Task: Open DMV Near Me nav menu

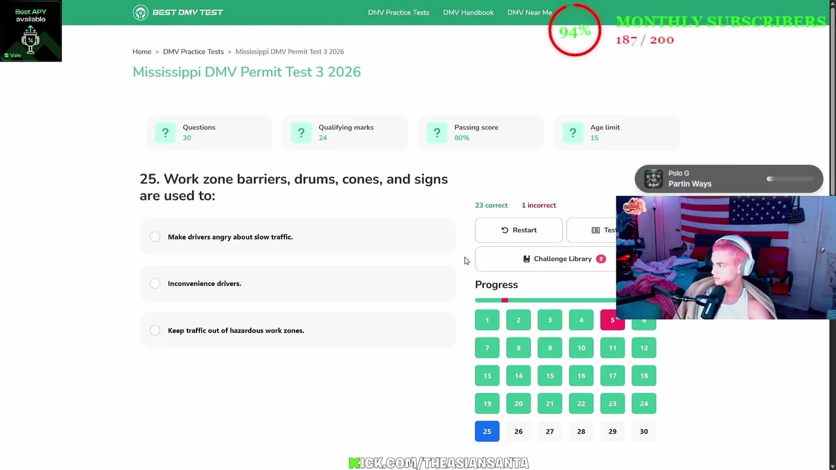Action: click(530, 12)
